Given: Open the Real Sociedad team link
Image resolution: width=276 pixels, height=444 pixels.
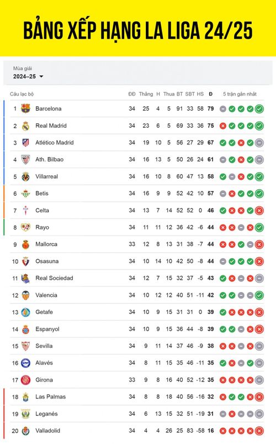Looking at the screenshot, I should (54, 278).
